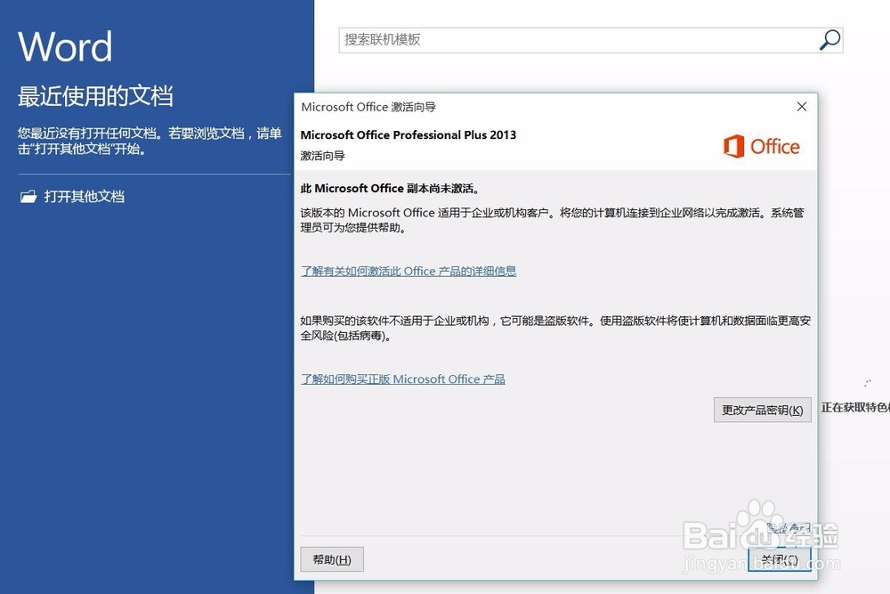Click the Office logo in the activation dialog
The width and height of the screenshot is (890, 594).
(x=761, y=147)
